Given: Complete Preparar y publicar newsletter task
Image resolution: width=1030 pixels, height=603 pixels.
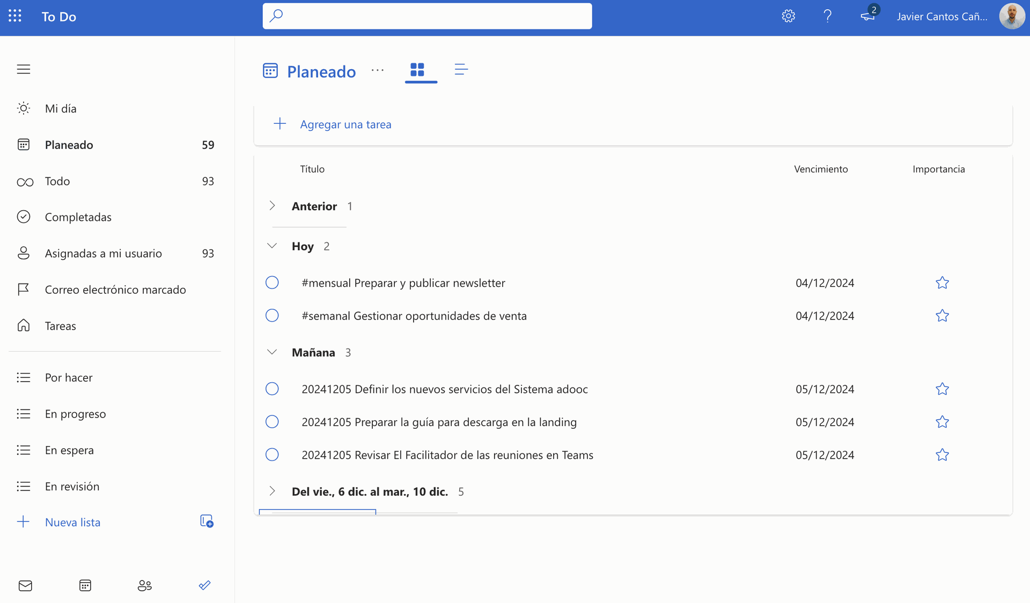Looking at the screenshot, I should pos(272,282).
